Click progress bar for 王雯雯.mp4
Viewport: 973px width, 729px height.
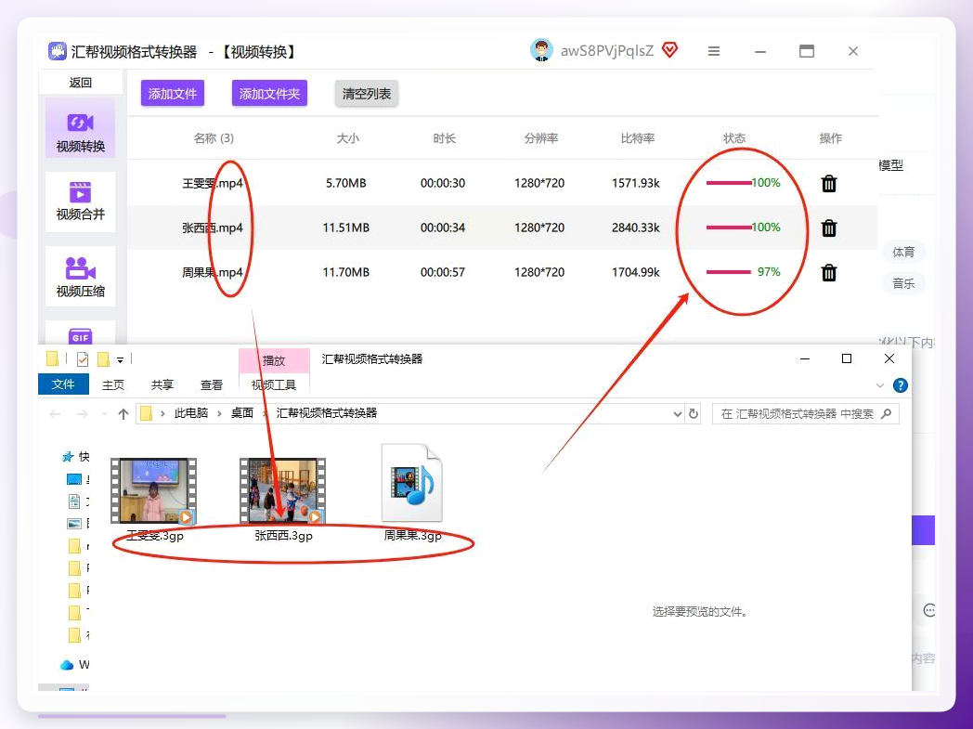(729, 183)
